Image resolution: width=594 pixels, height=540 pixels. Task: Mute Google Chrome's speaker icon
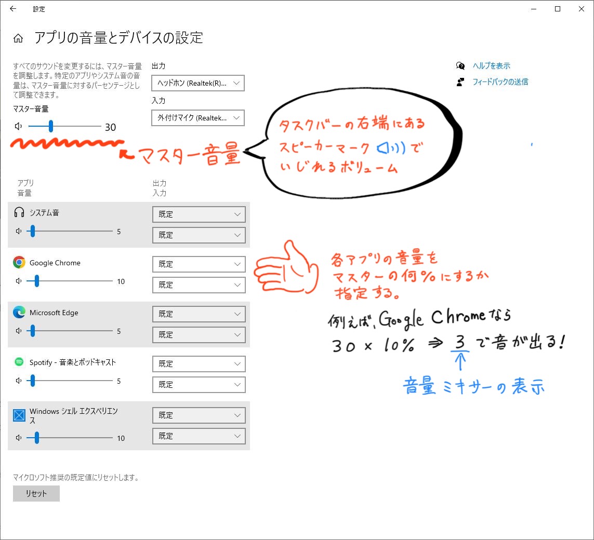pyautogui.click(x=19, y=281)
